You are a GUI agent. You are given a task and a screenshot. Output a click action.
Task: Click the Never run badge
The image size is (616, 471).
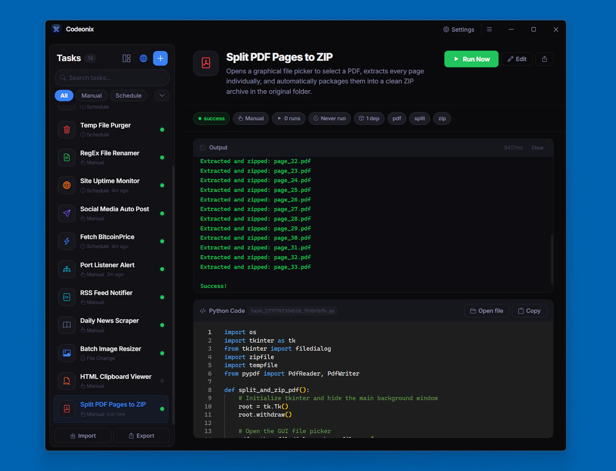[x=330, y=119]
